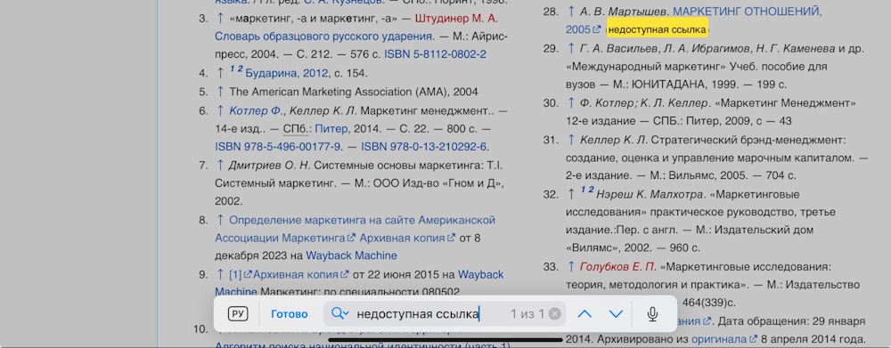891x348 pixels.
Task: Jump back via the up arrow of reference 29
Action: (x=571, y=48)
